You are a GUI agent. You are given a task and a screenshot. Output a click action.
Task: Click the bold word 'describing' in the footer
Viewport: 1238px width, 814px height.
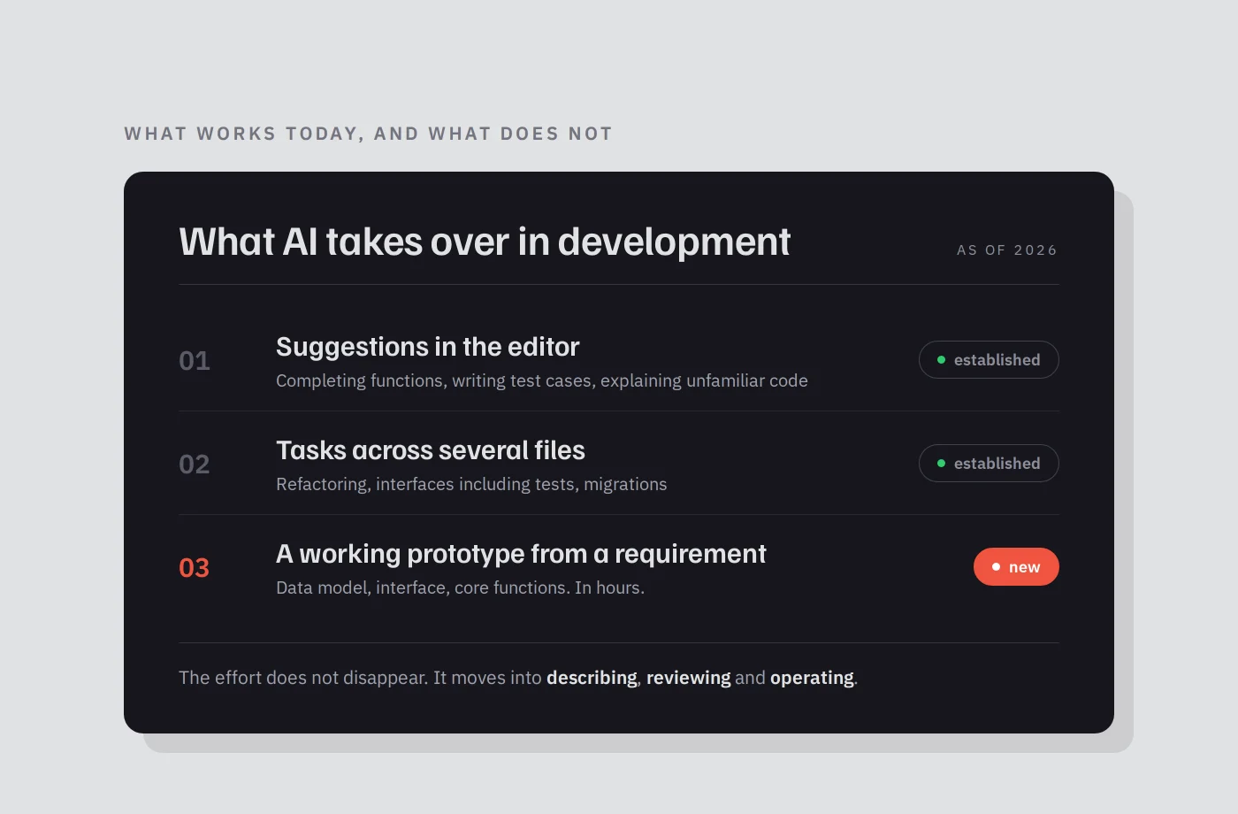click(x=592, y=678)
